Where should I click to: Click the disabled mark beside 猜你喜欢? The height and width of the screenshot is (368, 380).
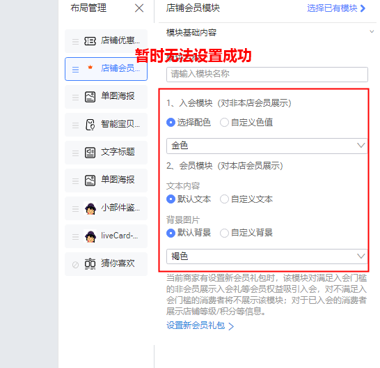[75, 265]
